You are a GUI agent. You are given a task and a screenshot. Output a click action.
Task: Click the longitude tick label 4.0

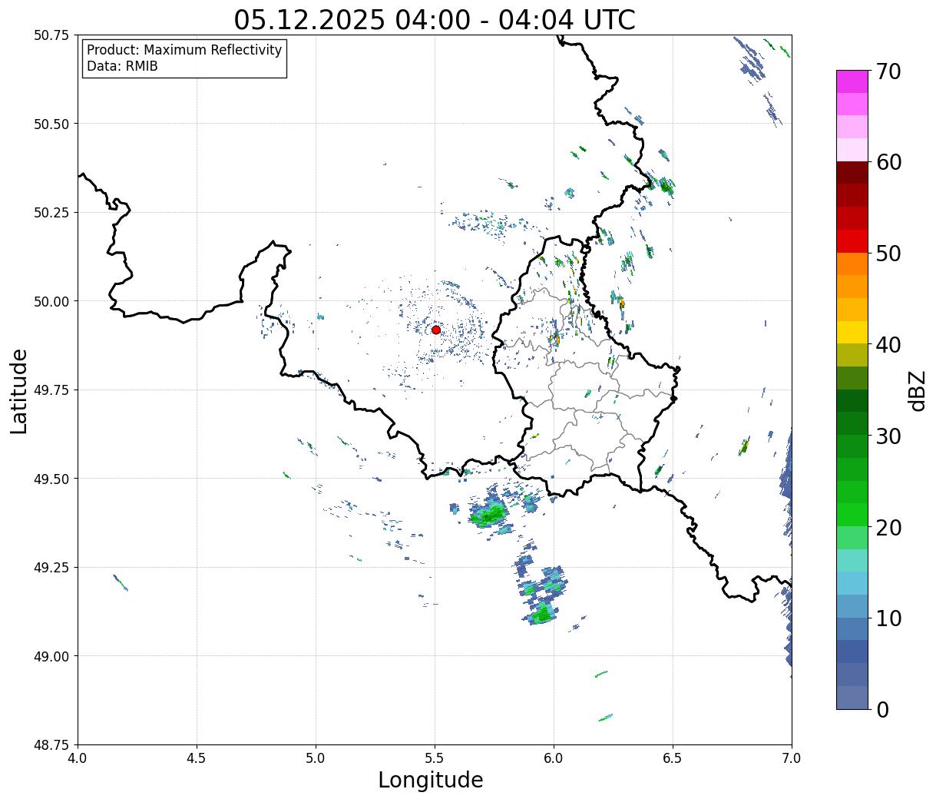(x=78, y=758)
